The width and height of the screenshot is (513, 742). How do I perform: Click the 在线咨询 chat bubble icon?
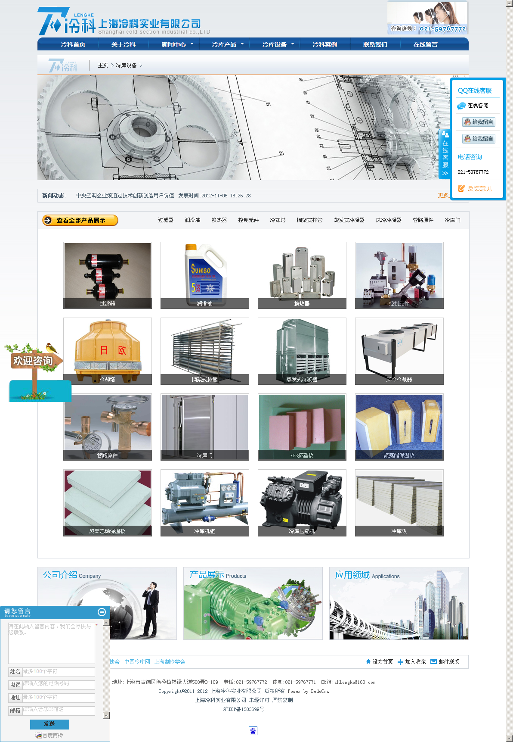[x=461, y=106]
